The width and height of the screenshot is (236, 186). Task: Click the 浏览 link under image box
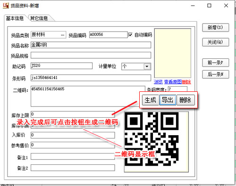pyautogui.click(x=158, y=82)
